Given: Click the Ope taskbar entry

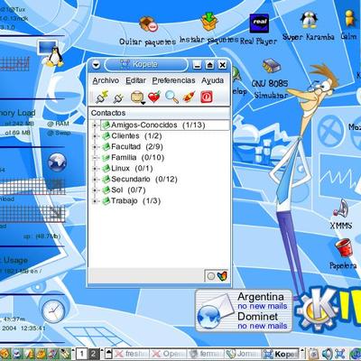Looking at the screenshot, I should [169, 354].
